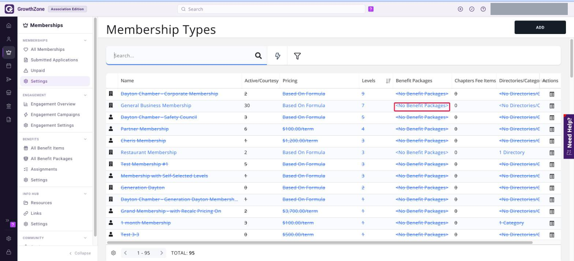
Task: Sort by Levels column sort icon
Action: coord(388,81)
